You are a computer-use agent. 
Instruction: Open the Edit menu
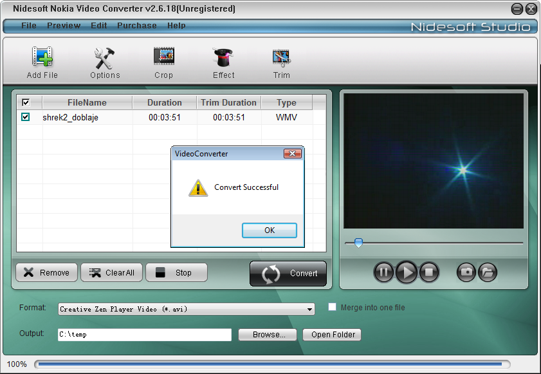click(99, 26)
